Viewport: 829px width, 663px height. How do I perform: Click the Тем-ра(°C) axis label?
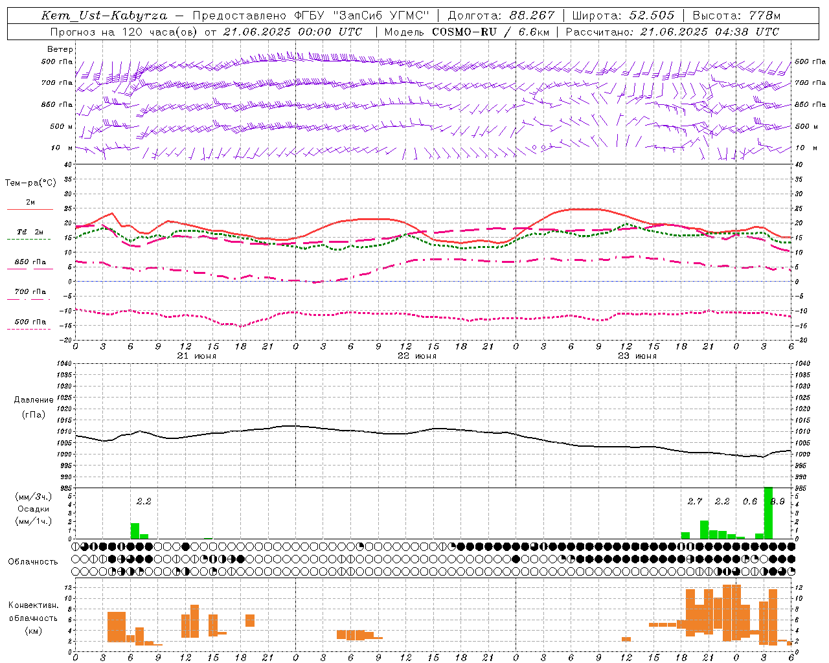coord(30,183)
